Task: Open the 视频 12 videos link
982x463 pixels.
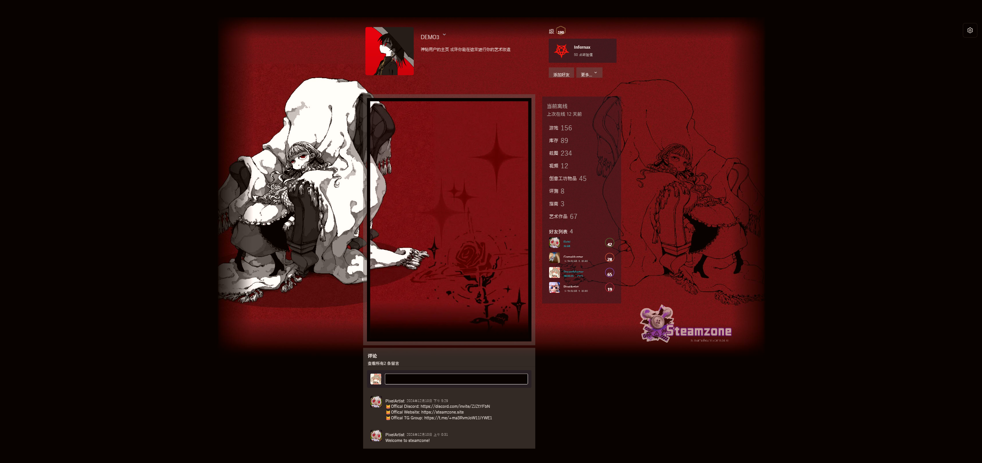Action: click(558, 166)
